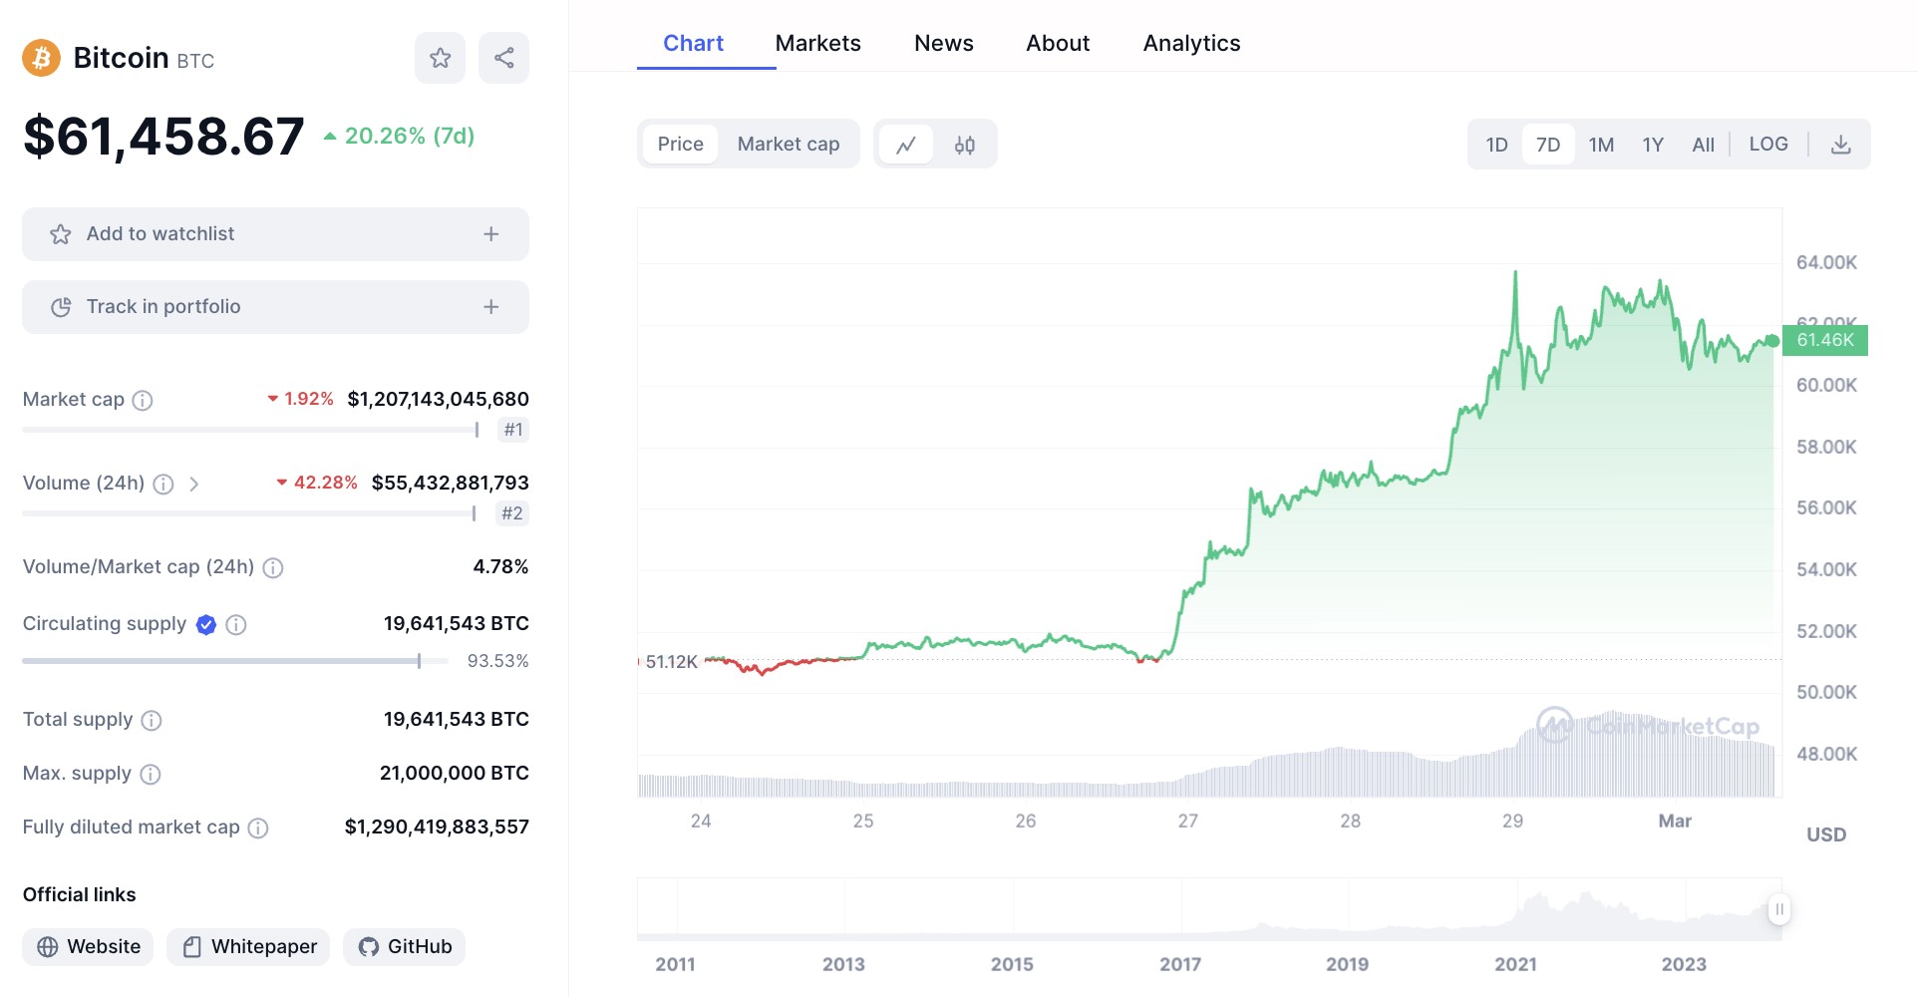
Task: Open the Markets tab
Action: click(817, 43)
